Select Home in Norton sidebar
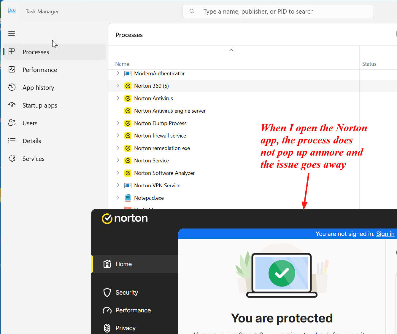The height and width of the screenshot is (334, 397). [123, 264]
